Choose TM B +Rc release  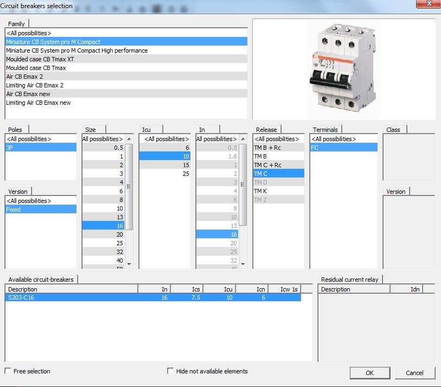tap(278, 148)
